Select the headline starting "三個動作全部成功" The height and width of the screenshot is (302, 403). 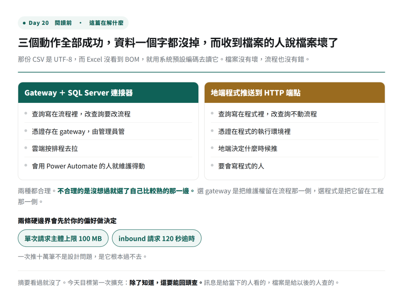pos(178,43)
